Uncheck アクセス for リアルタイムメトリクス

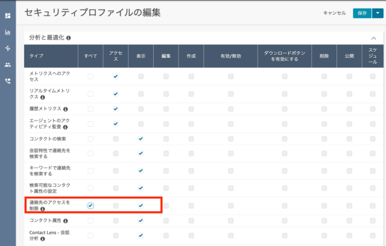click(x=116, y=94)
